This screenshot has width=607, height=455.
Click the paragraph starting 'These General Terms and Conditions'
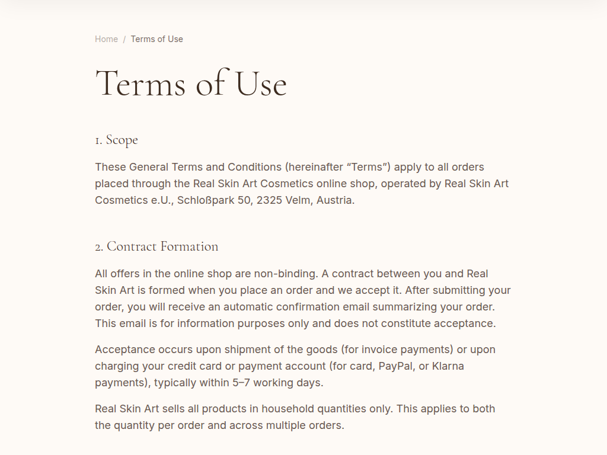click(x=301, y=184)
